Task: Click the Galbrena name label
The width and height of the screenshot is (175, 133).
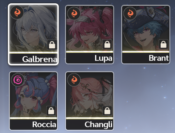Action: [40, 59]
